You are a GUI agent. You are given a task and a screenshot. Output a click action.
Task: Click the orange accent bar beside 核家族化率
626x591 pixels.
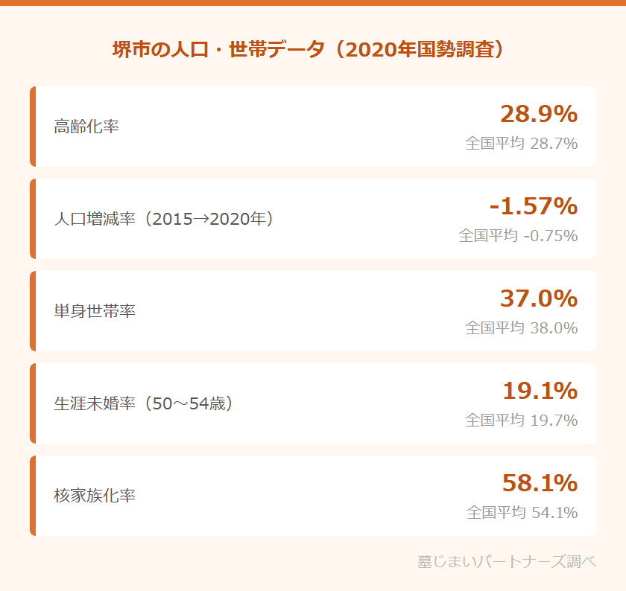[33, 496]
